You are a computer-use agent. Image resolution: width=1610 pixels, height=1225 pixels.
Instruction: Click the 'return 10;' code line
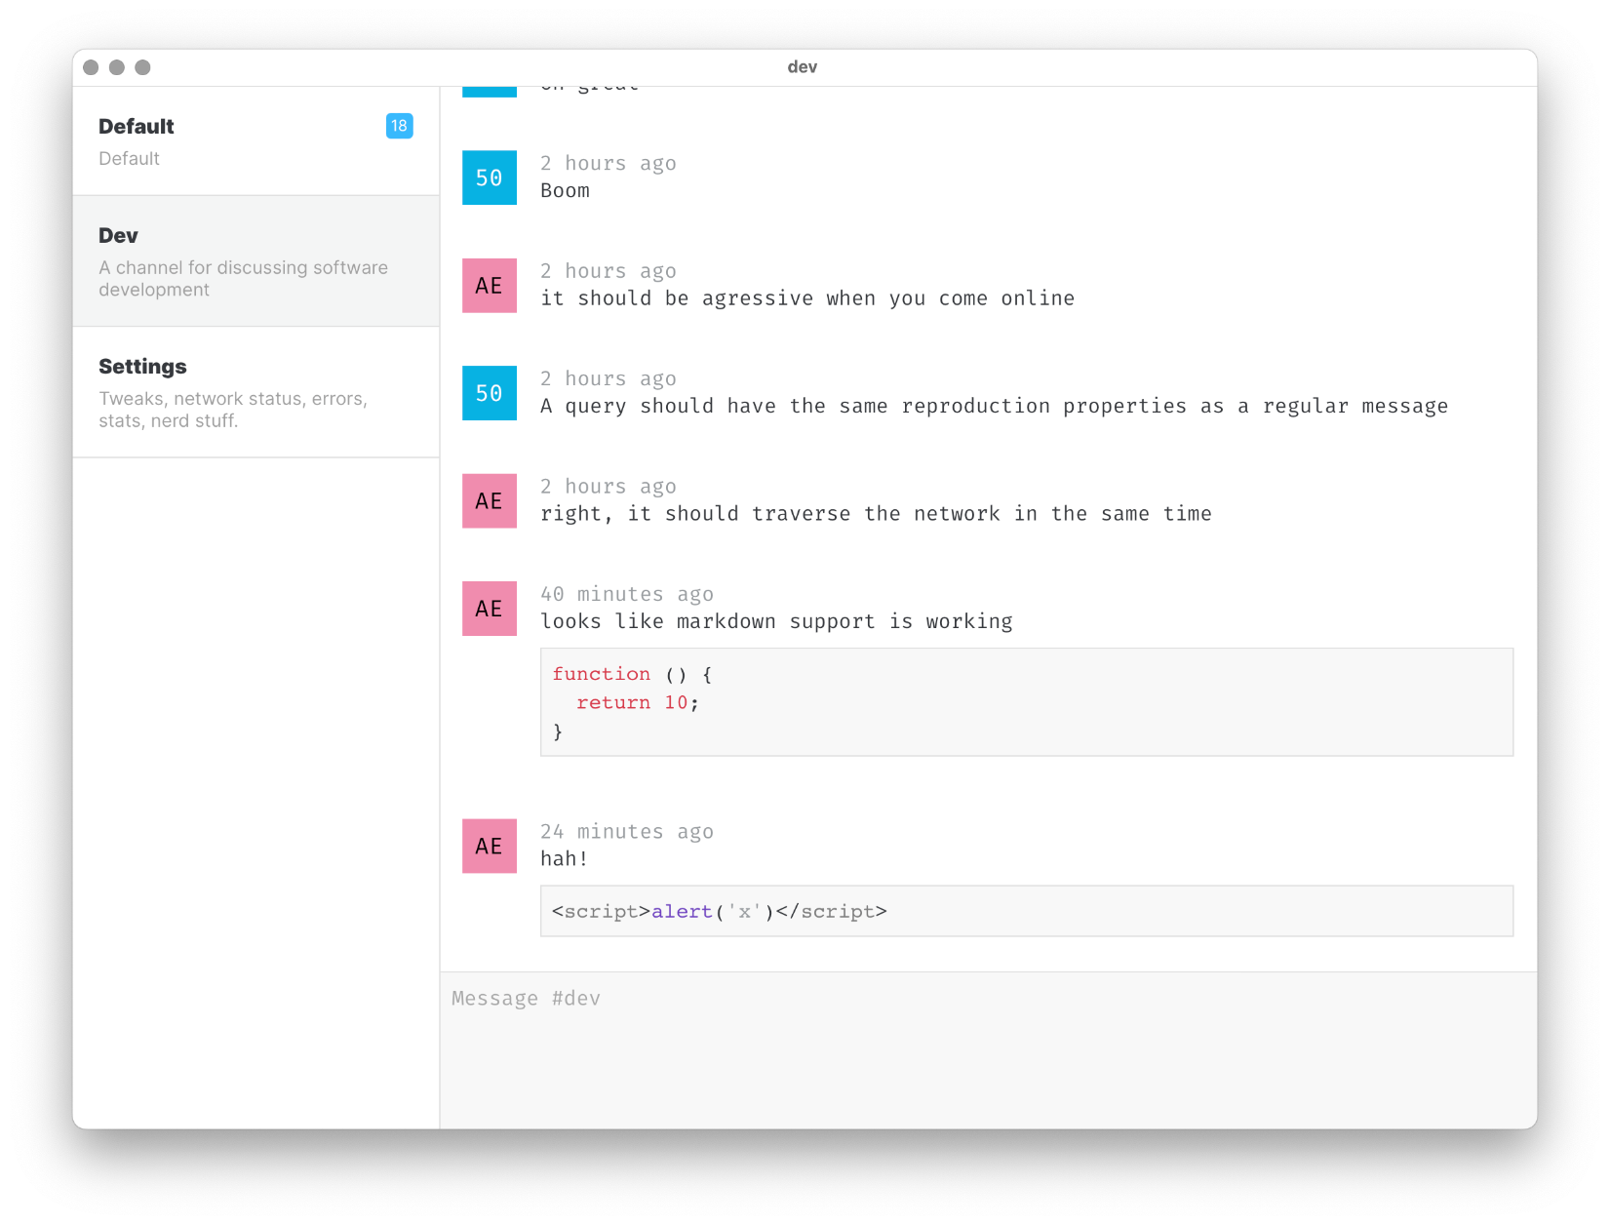(x=638, y=702)
